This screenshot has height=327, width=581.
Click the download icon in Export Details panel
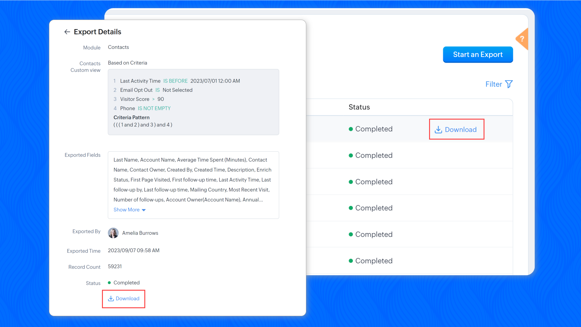[111, 299]
